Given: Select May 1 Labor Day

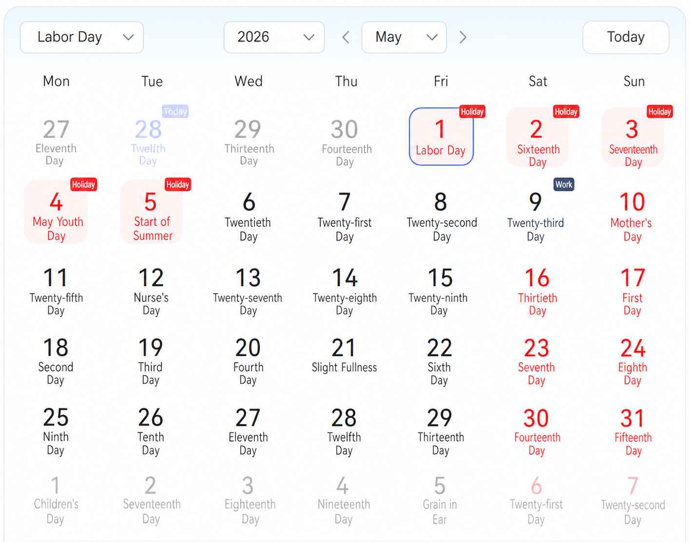Looking at the screenshot, I should click(x=441, y=137).
